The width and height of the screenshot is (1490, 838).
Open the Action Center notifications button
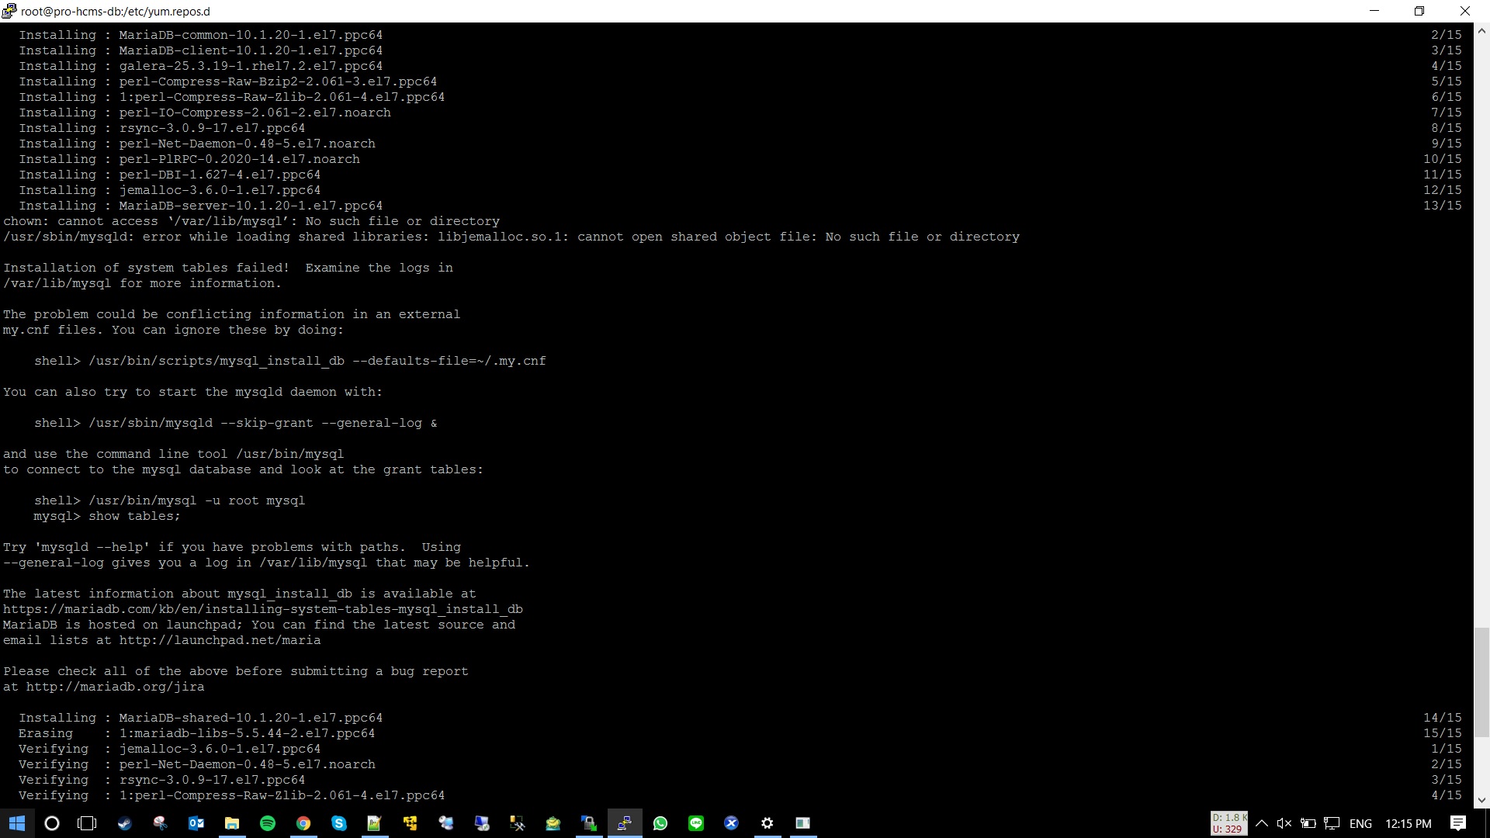(x=1458, y=823)
